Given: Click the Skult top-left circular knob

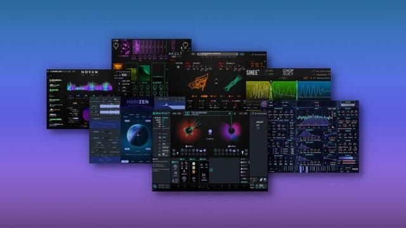Looking at the screenshot, I should (x=115, y=46).
